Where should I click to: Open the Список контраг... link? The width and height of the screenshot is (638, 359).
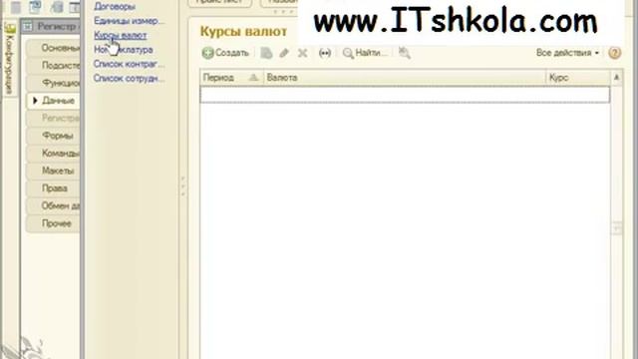(129, 64)
